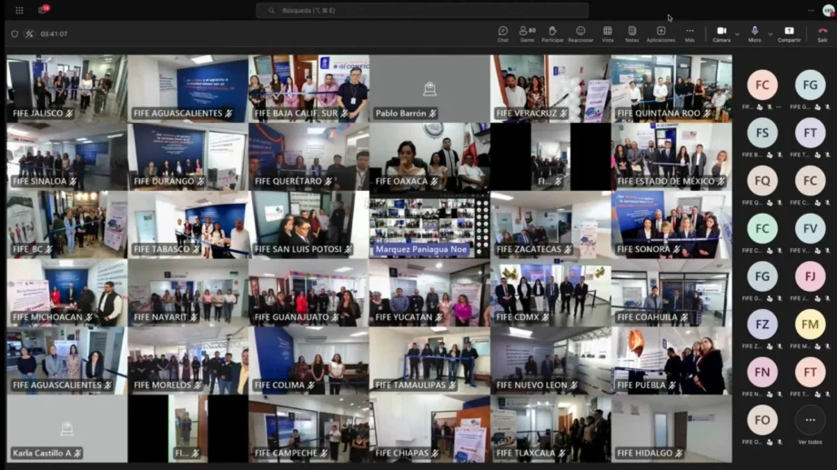Select the FIFE YUCATAN video tile

(x=429, y=293)
